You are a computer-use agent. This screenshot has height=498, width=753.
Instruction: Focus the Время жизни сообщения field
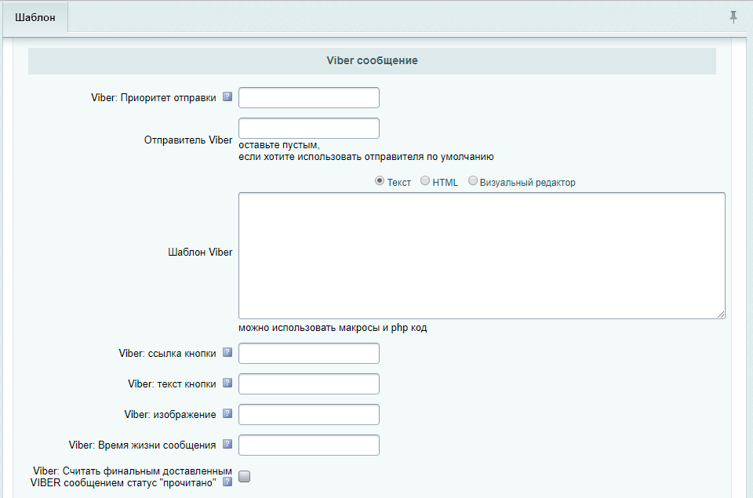tap(309, 445)
